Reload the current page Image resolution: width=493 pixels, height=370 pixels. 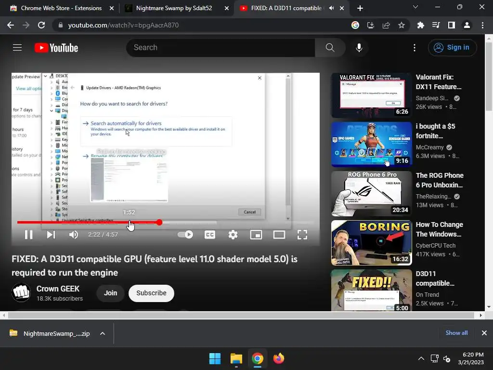tap(41, 25)
